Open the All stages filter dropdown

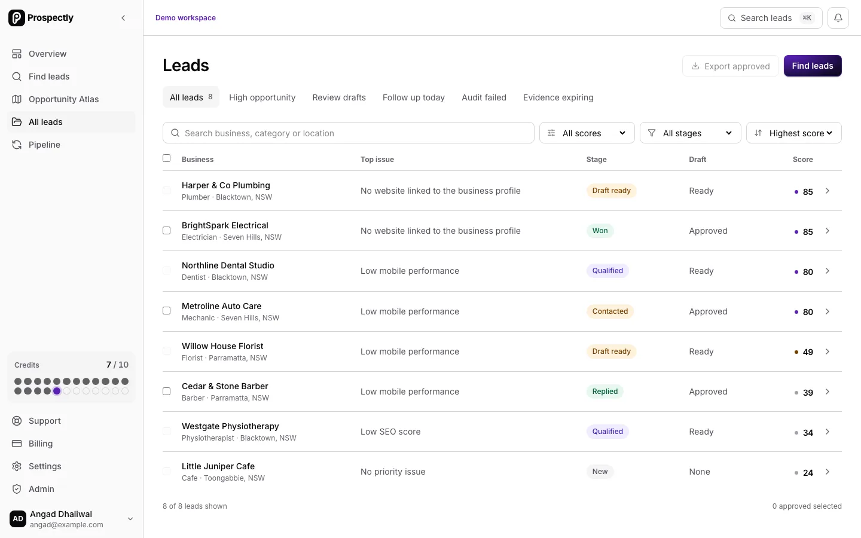pyautogui.click(x=691, y=133)
